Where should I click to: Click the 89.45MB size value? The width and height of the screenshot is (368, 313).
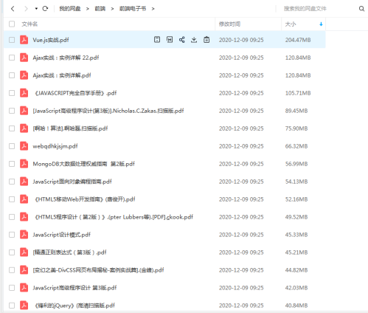tap(296, 111)
